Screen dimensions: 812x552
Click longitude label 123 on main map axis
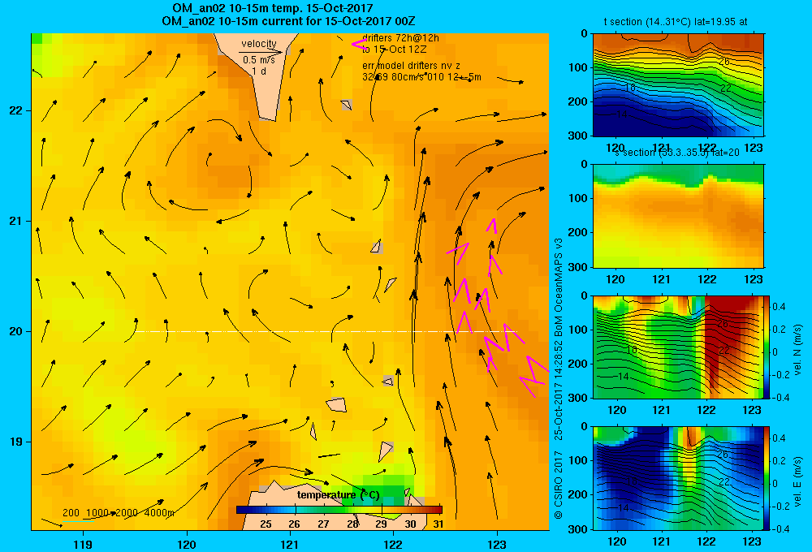click(x=497, y=544)
